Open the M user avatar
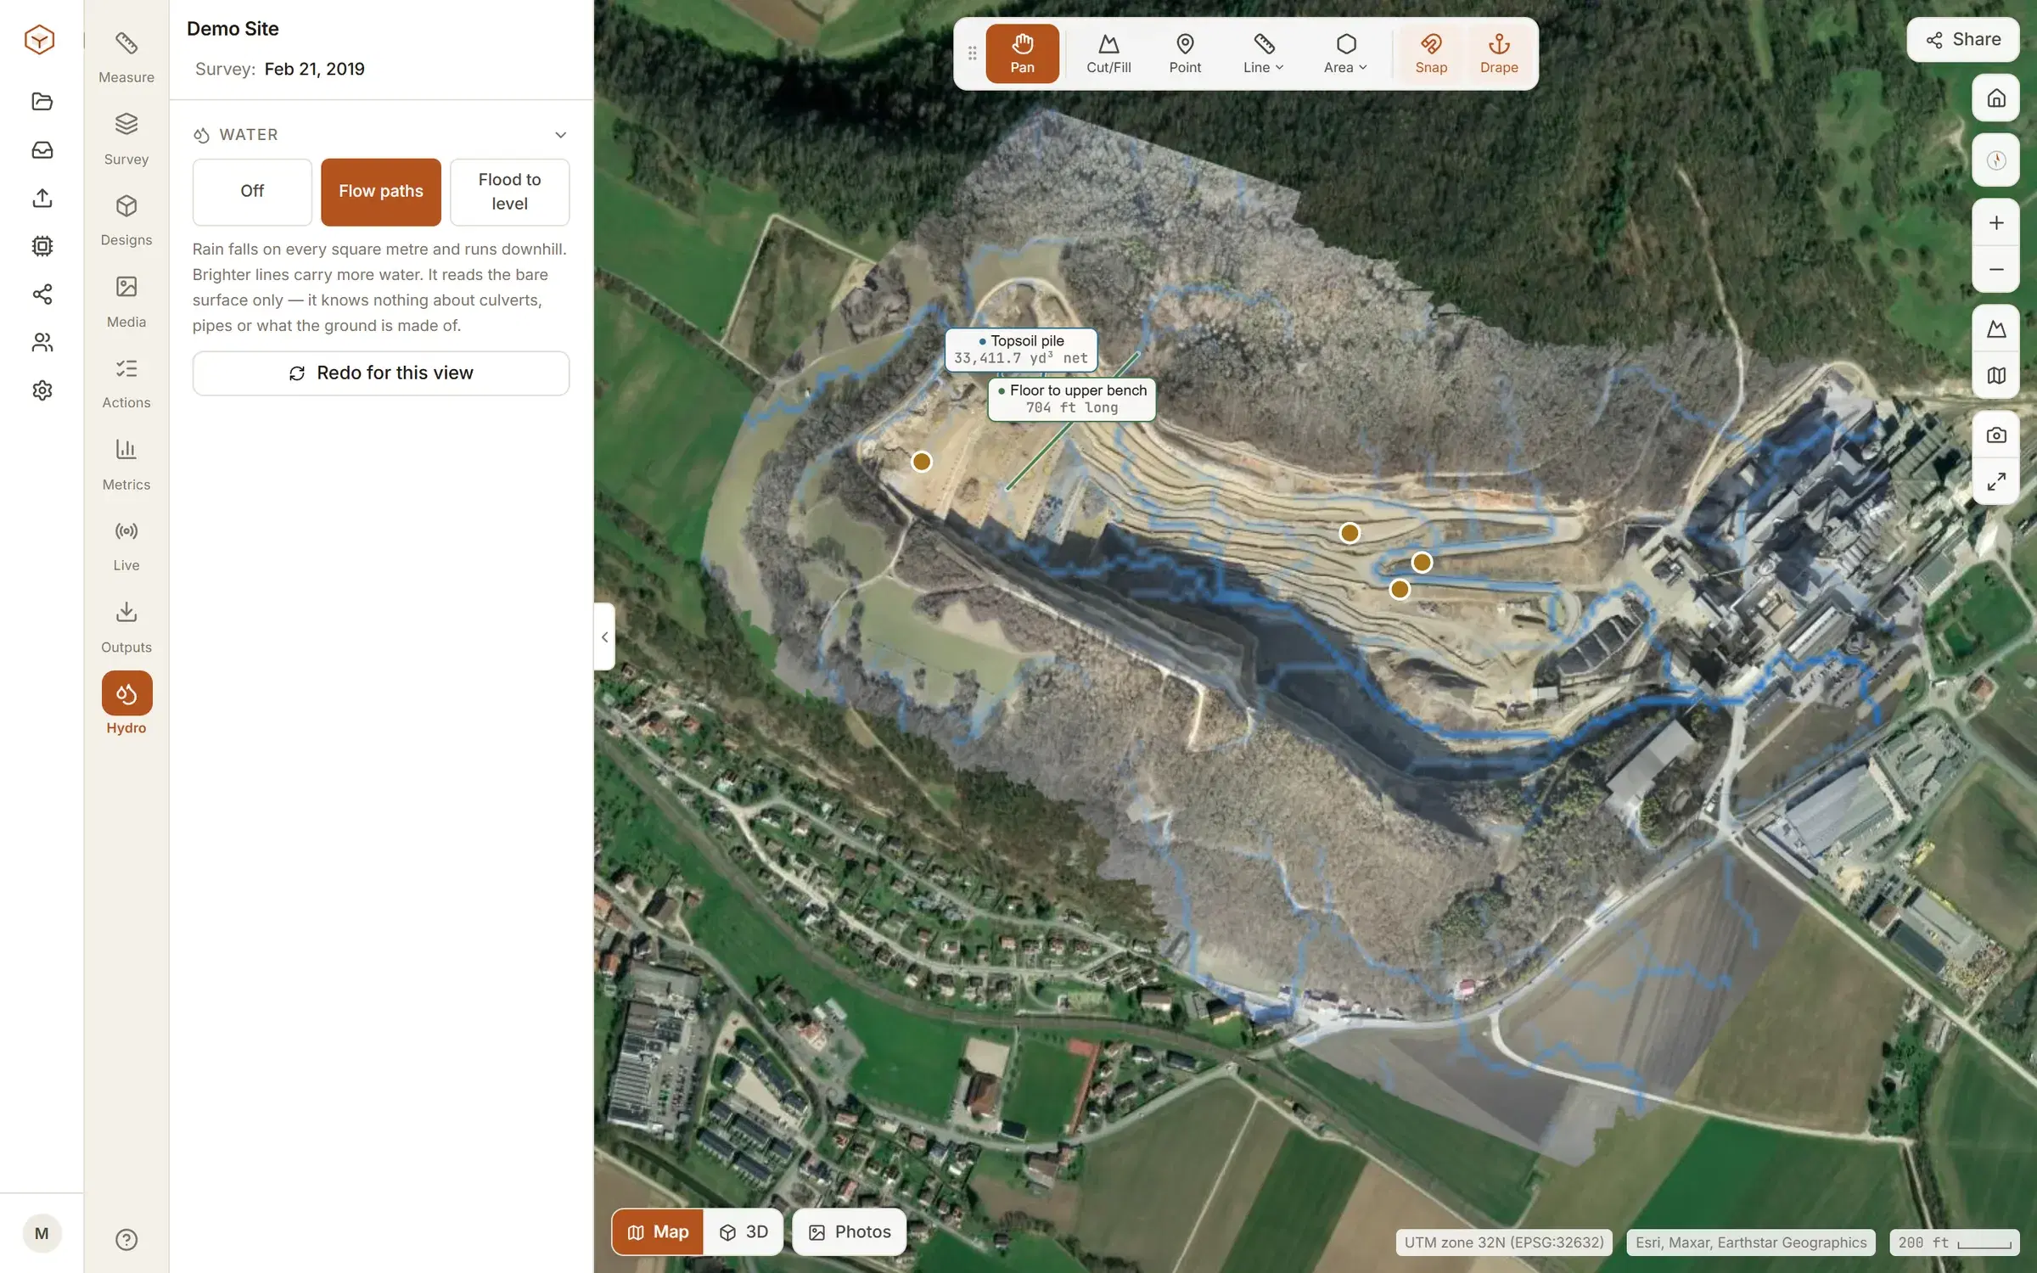The height and width of the screenshot is (1273, 2037). [42, 1234]
